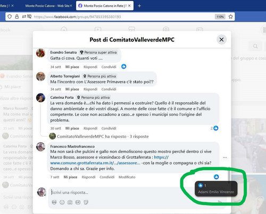Image resolution: width=266 pixels, height=214 pixels.
Task: Click Rispondi under Caterina Porta's comment
Action: 90,129
